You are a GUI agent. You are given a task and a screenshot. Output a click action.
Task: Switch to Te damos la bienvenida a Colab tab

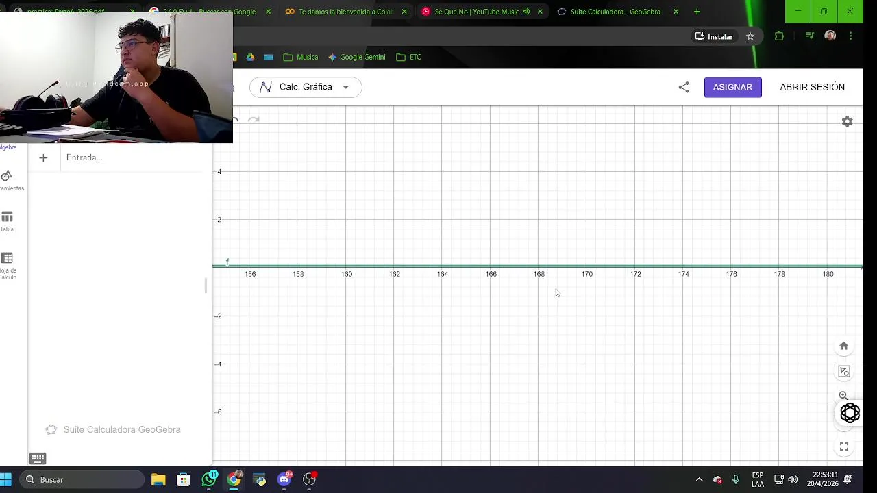[x=345, y=12]
